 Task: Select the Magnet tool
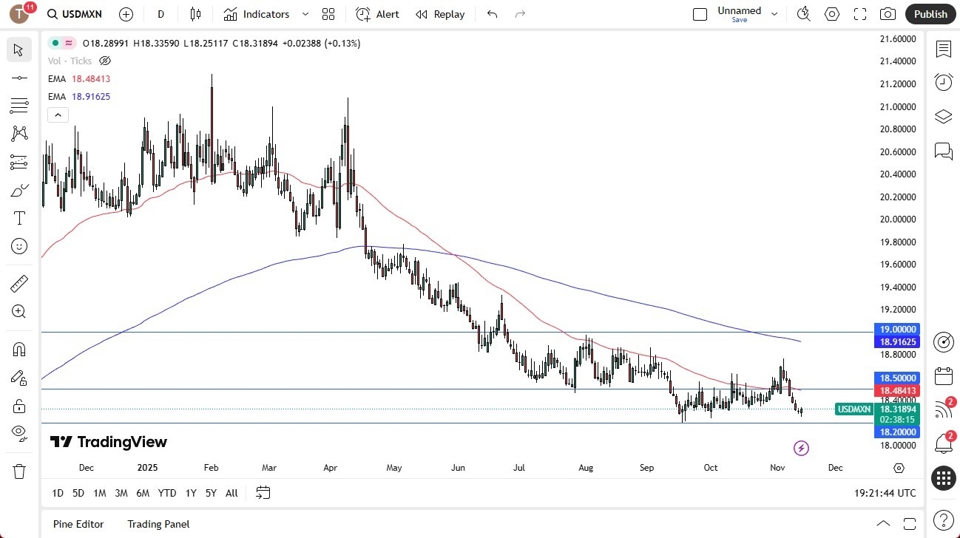click(x=19, y=349)
